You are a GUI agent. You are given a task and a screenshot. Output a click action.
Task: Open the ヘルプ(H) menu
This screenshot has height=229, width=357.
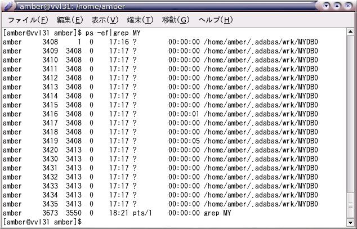tap(216, 20)
